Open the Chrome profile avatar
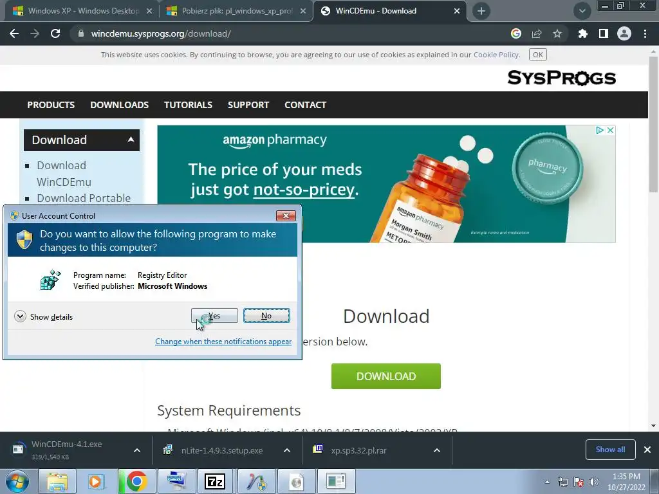The image size is (659, 494). tap(624, 33)
